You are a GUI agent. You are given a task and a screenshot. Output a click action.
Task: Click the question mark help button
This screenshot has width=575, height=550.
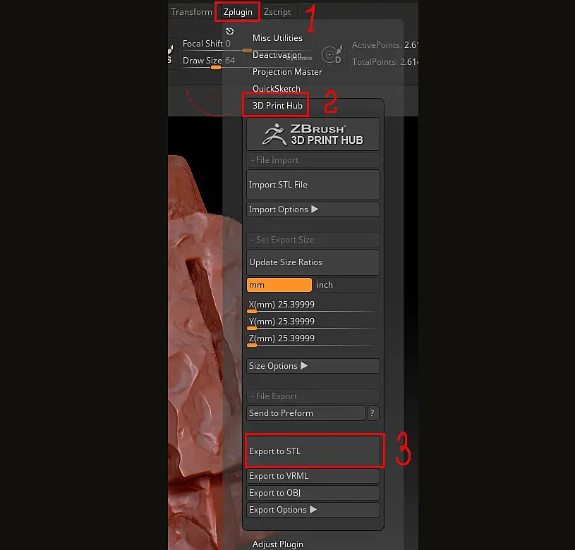(x=373, y=413)
